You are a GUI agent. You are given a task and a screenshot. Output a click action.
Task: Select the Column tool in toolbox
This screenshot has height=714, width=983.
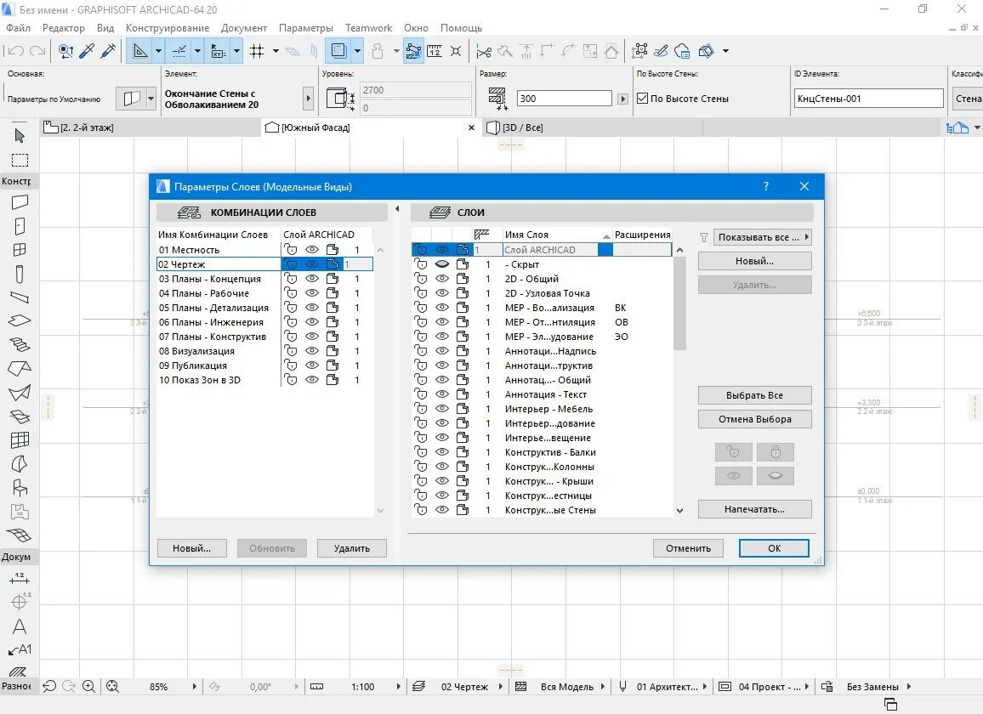click(20, 274)
